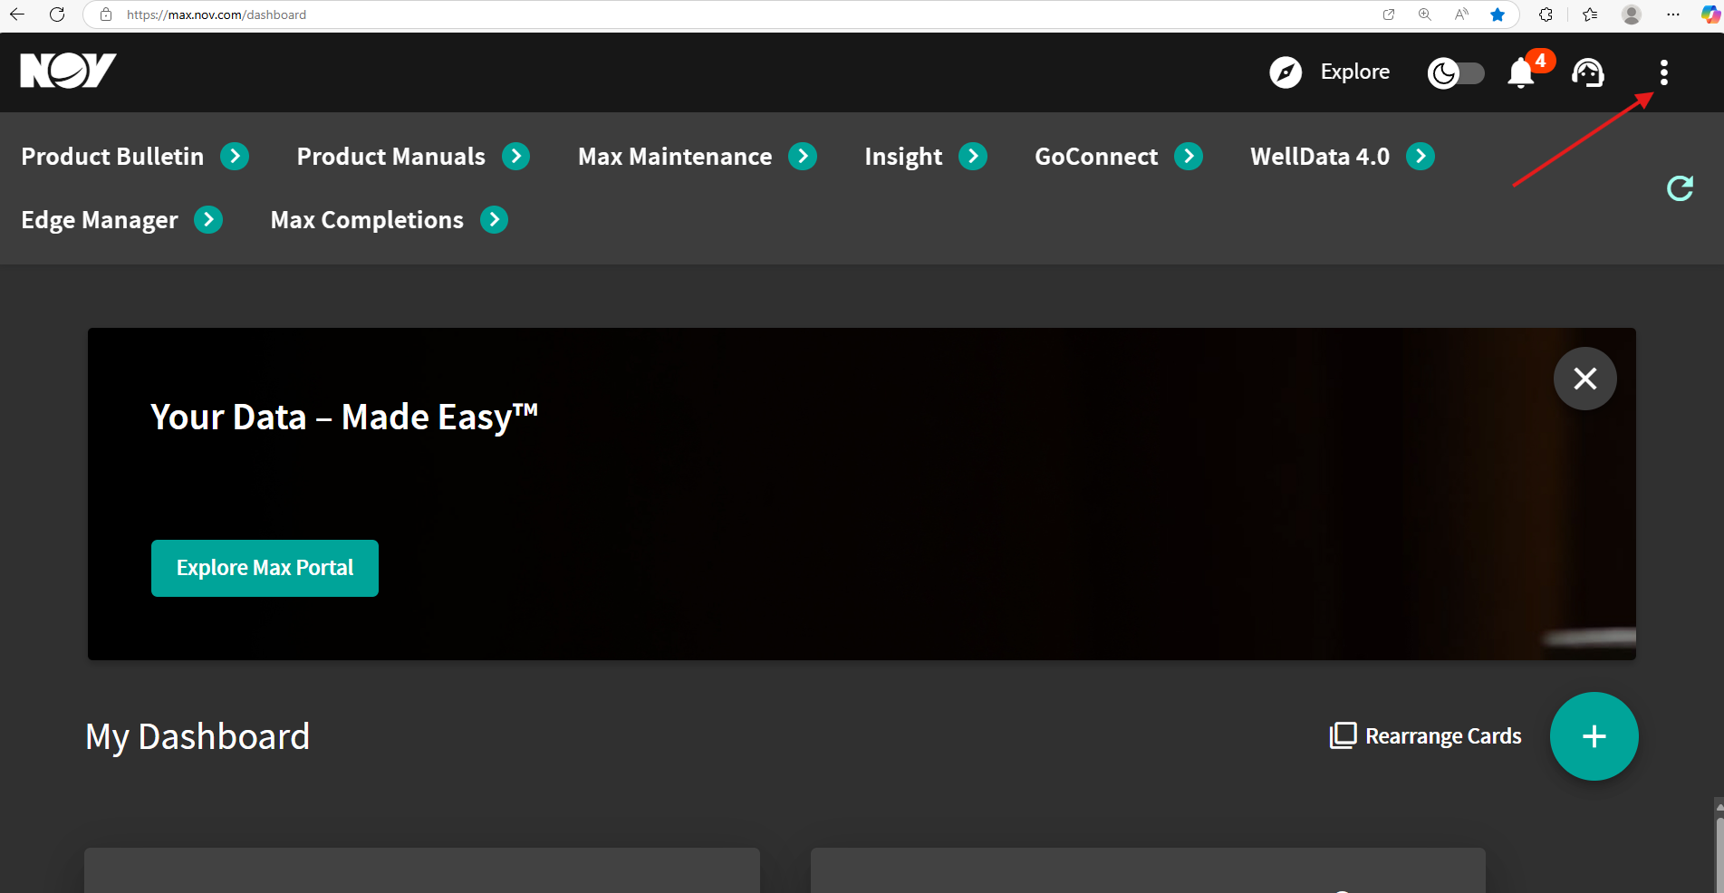Open the Explore compass icon
This screenshot has height=893, width=1724.
coord(1286,72)
